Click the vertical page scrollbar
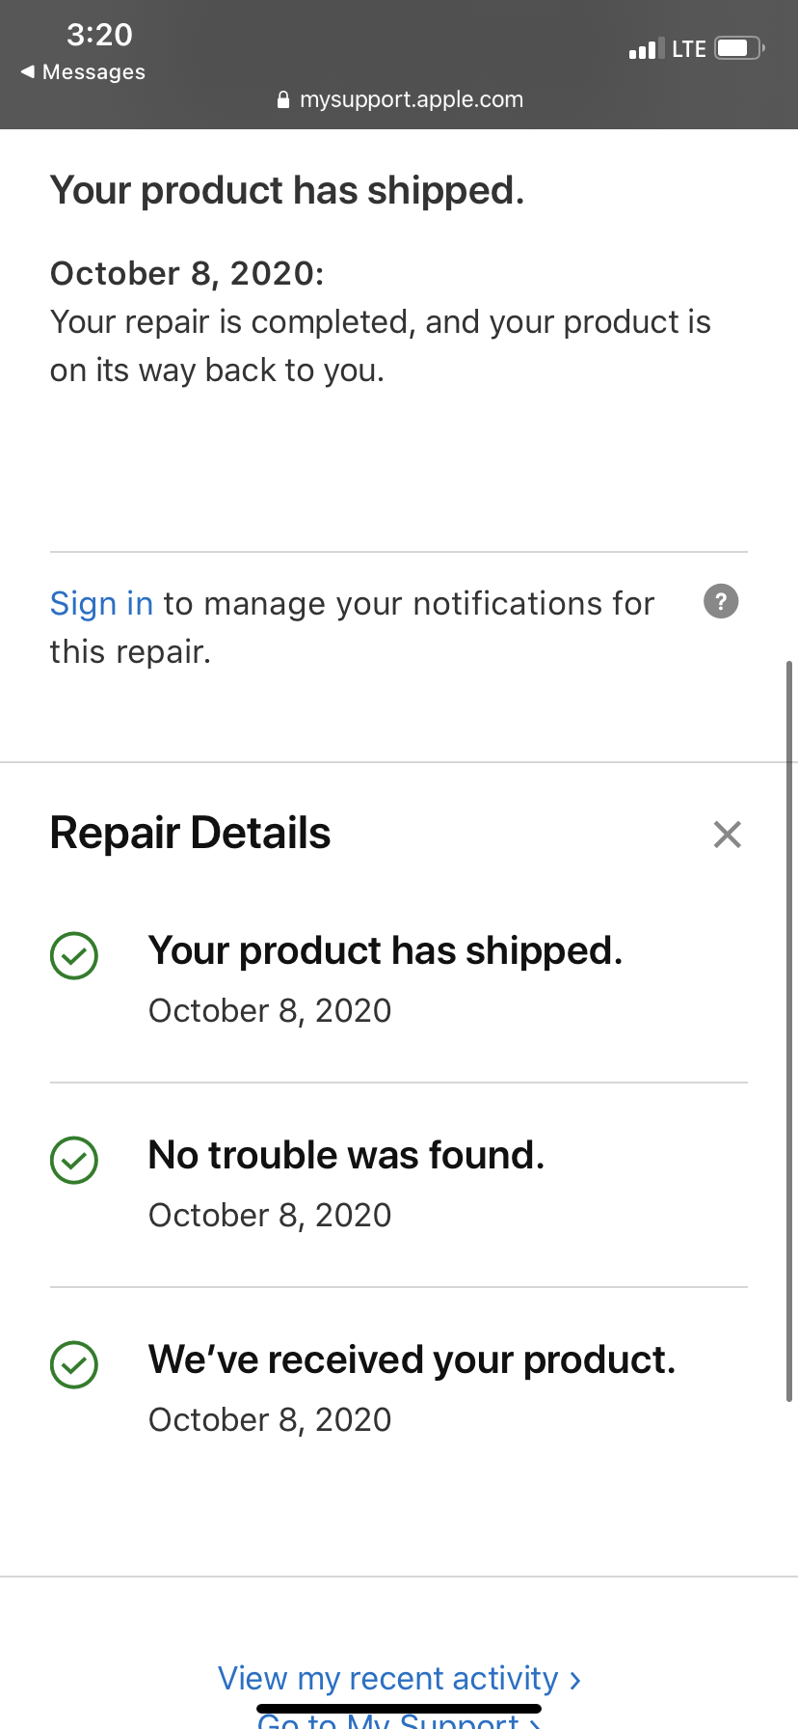 click(789, 1030)
